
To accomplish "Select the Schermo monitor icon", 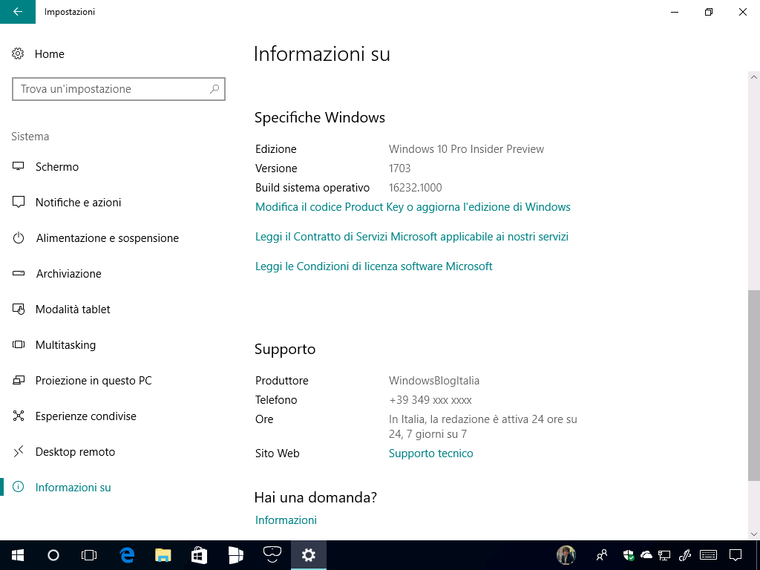I will coord(18,167).
